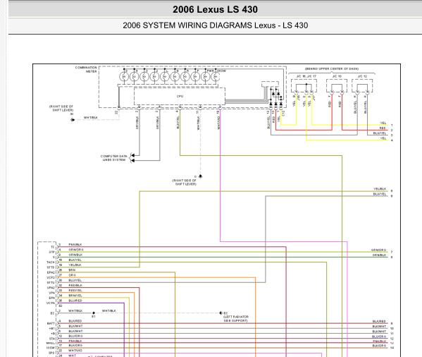Click the "YEL" wire label at output 1
This screenshot has width=422, height=357.
pos(383,123)
